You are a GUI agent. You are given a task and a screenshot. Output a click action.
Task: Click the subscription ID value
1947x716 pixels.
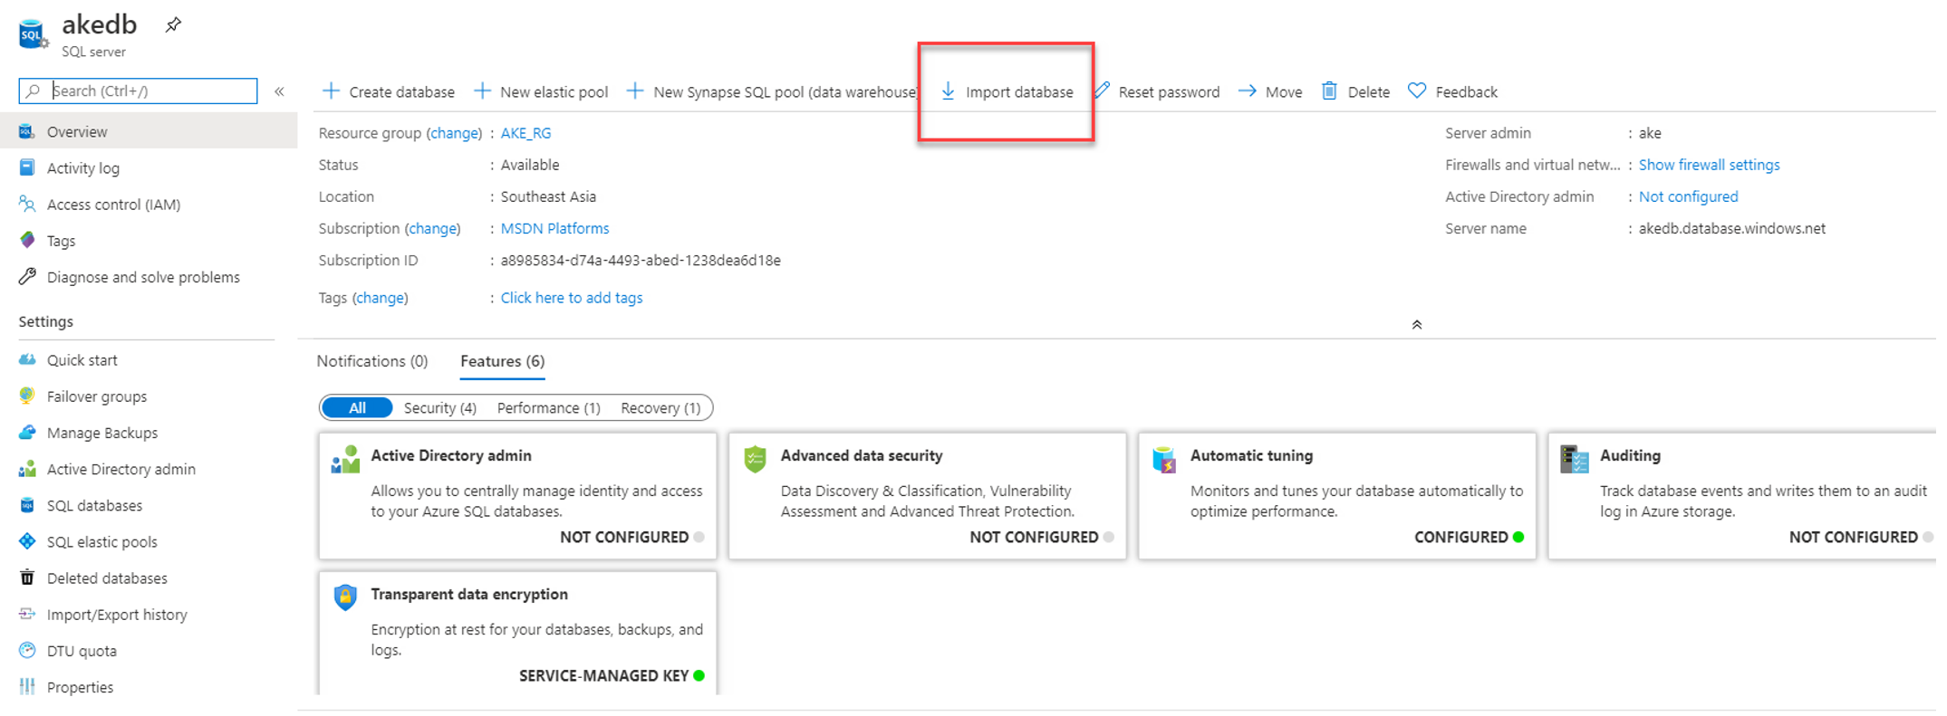641,261
